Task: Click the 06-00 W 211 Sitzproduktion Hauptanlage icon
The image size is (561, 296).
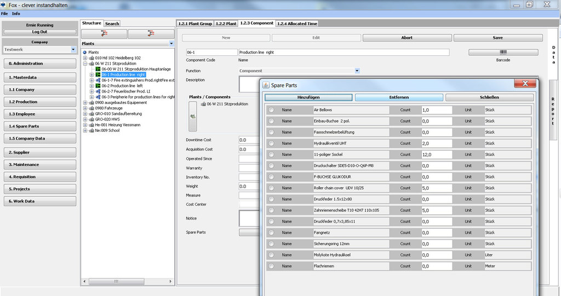Action: click(x=98, y=69)
